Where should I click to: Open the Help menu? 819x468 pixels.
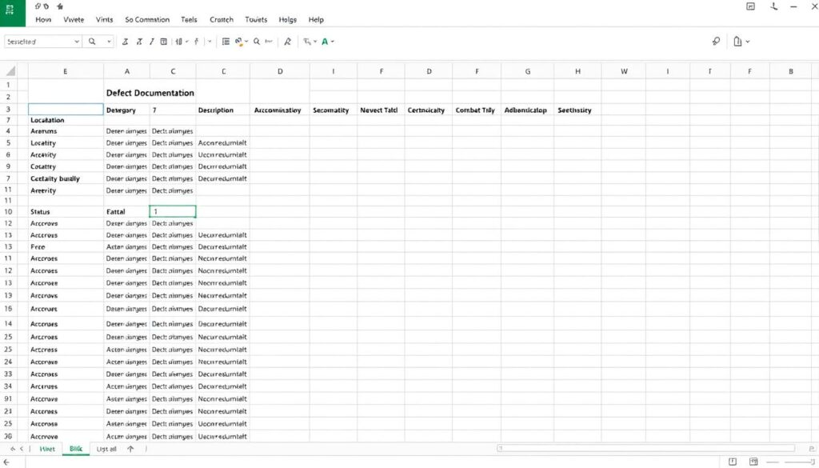[316, 19]
